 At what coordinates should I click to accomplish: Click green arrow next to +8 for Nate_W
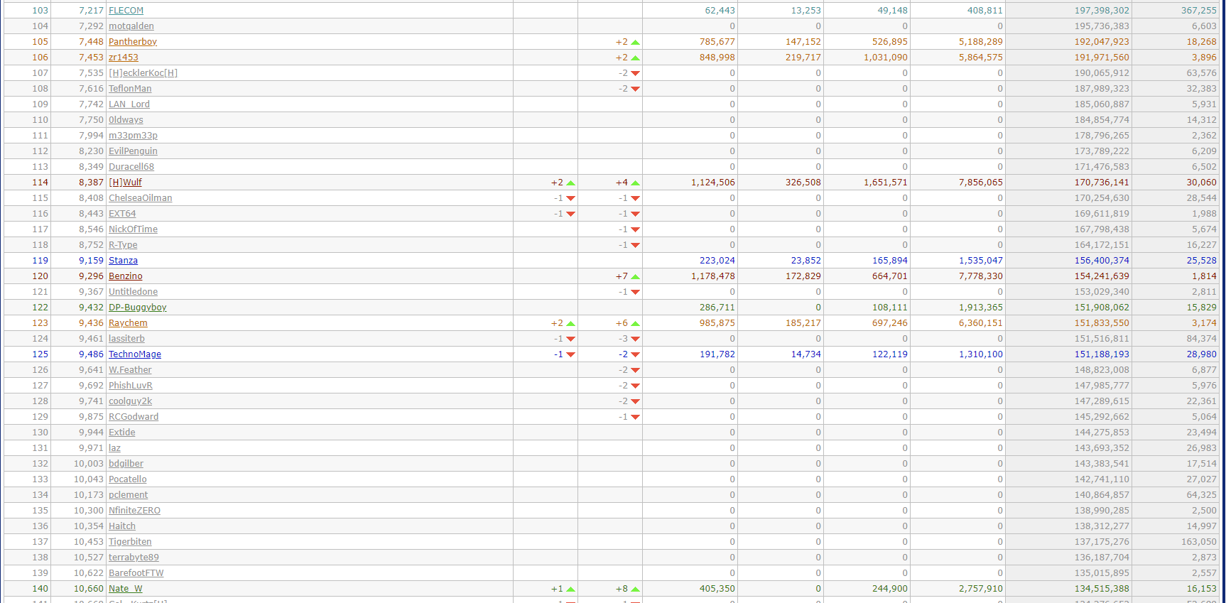click(635, 590)
